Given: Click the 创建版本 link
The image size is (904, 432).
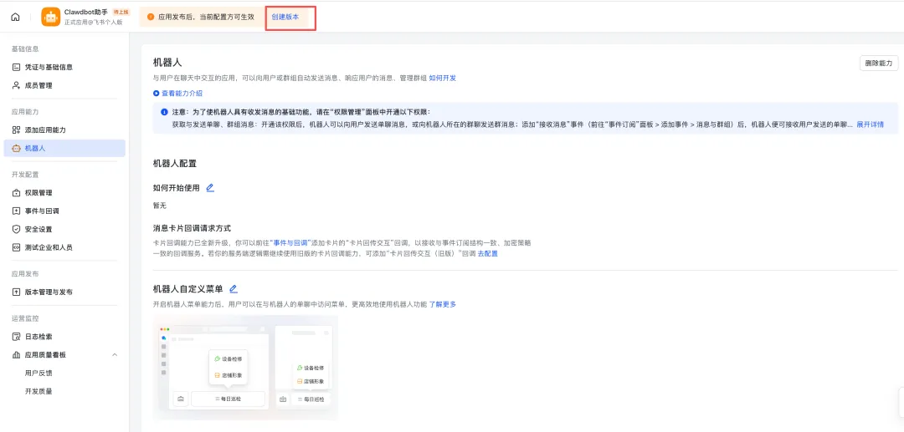Looking at the screenshot, I should point(285,17).
